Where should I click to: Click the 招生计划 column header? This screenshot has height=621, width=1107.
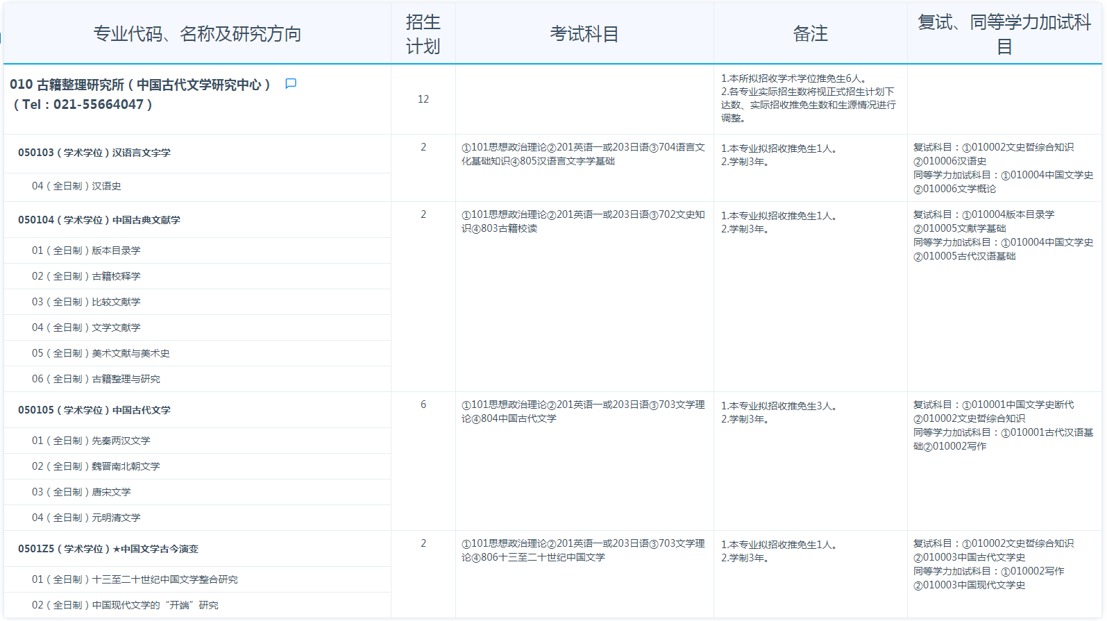coord(423,34)
